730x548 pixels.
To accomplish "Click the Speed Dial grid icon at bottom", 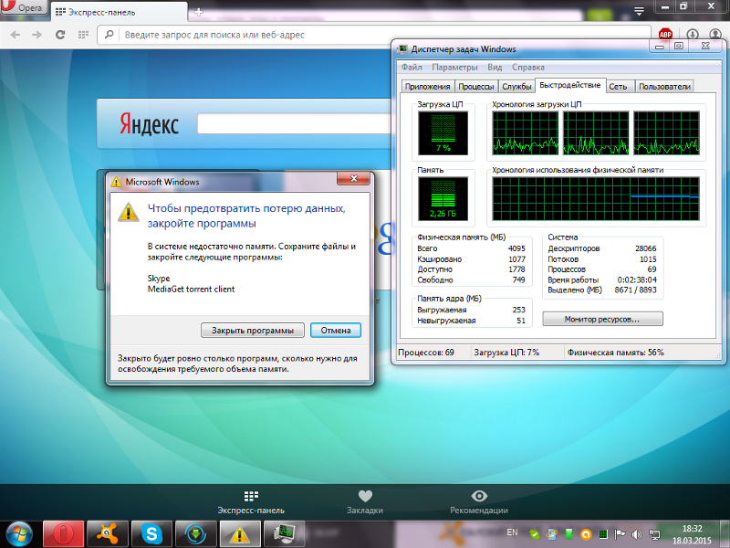I will (x=251, y=496).
